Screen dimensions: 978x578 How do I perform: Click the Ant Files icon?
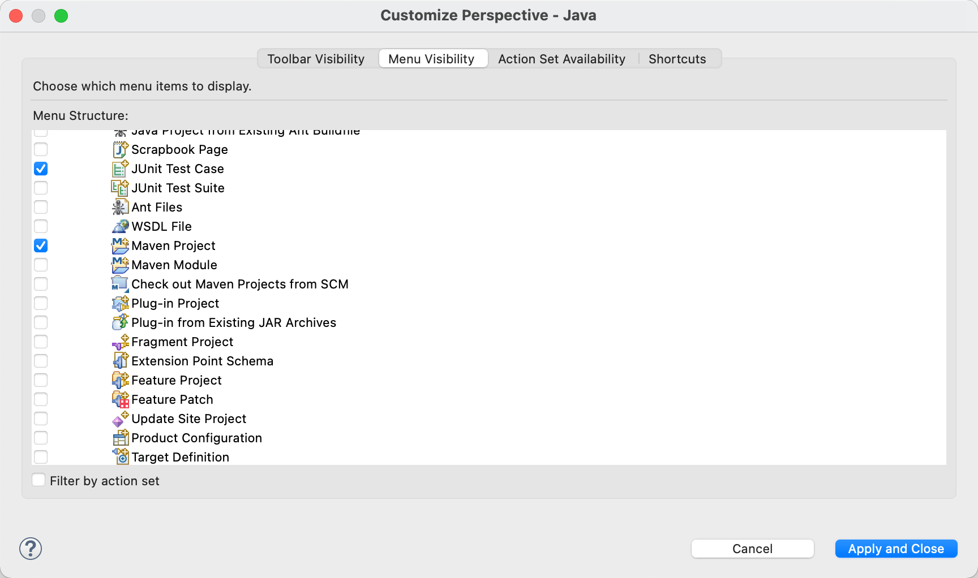coord(121,207)
